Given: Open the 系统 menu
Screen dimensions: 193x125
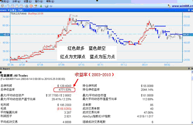Looking at the screenshot, I should click(x=5, y=1).
